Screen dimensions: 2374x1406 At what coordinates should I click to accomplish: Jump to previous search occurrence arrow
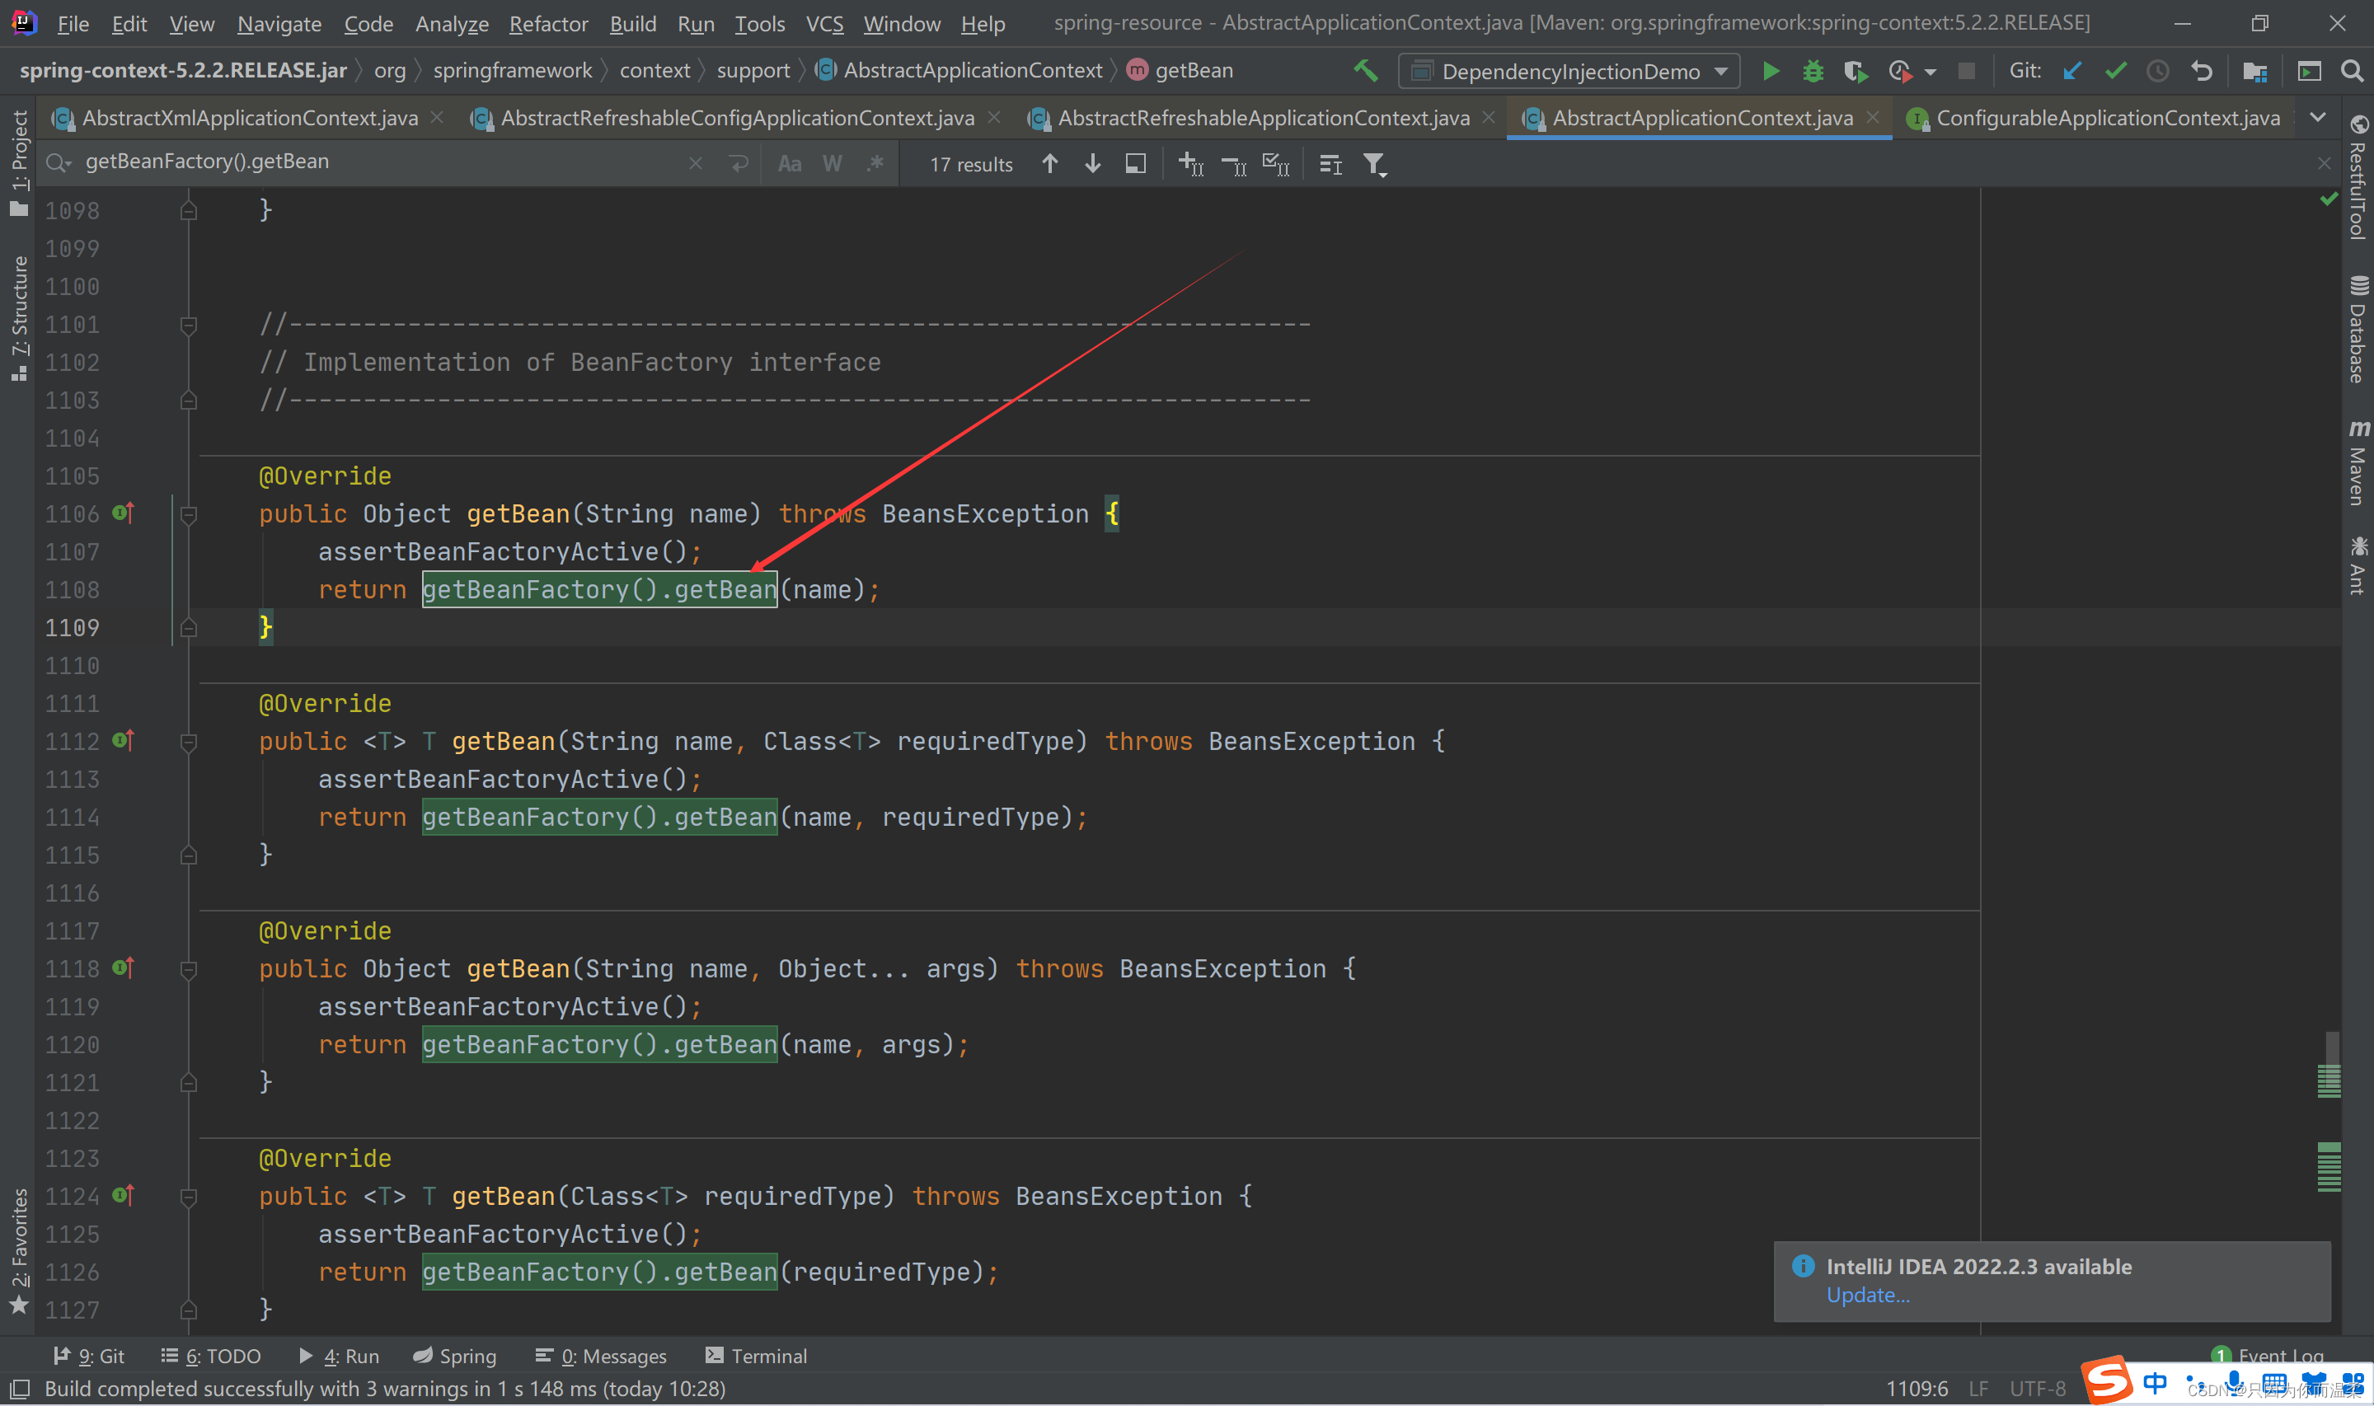1049,164
